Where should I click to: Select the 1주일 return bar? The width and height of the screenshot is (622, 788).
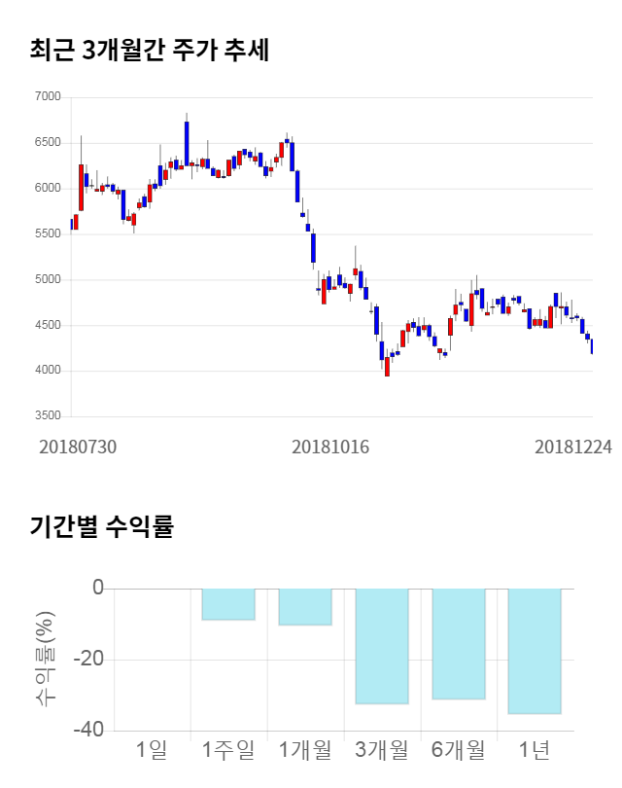[x=228, y=604]
